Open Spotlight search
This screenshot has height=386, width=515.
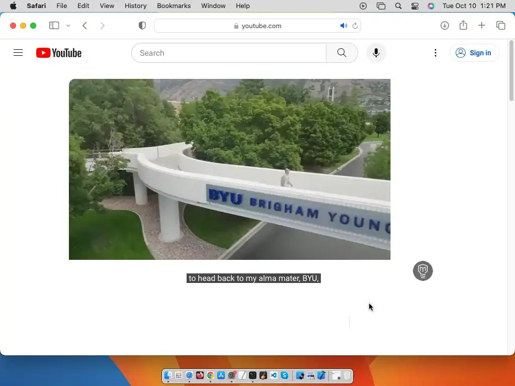pyautogui.click(x=398, y=6)
